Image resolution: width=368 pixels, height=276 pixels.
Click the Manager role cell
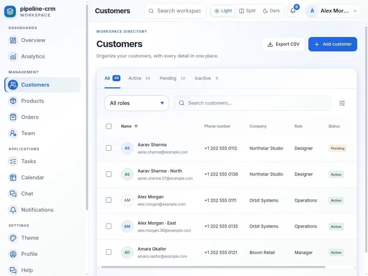coord(303,253)
